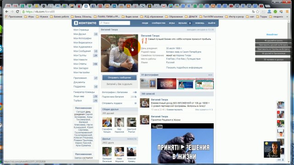Switch to the LinkedIn browser tab

114,6
